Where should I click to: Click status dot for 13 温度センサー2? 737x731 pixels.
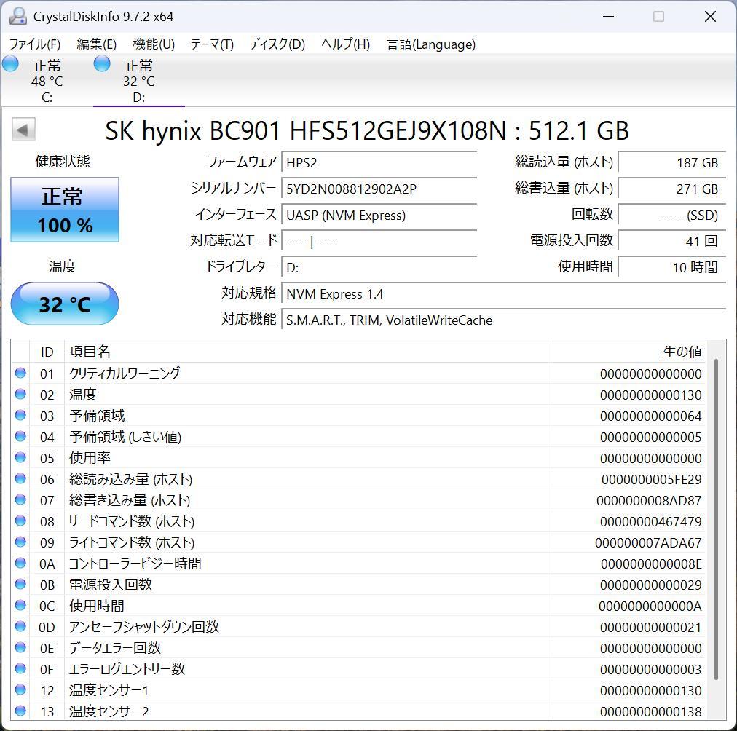tap(20, 711)
